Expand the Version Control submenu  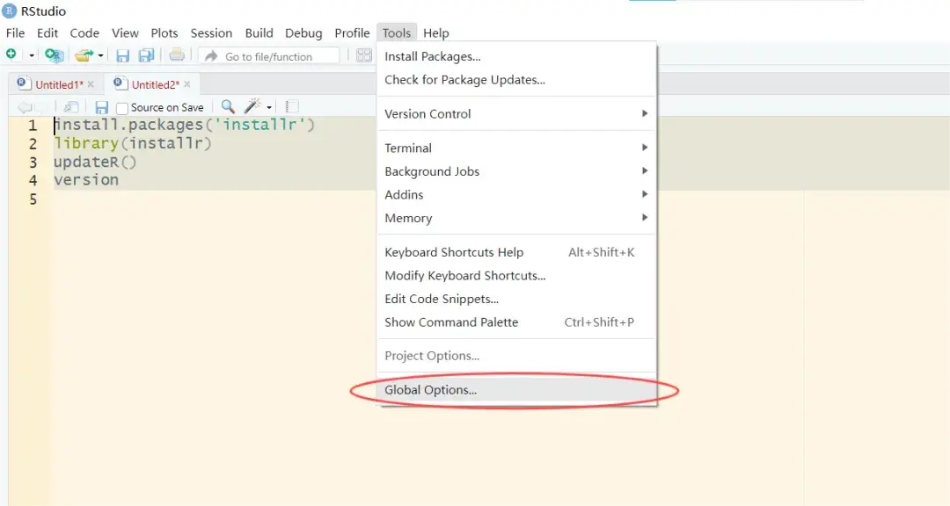[428, 113]
